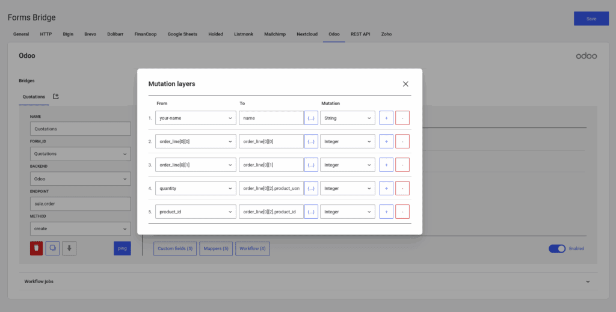
Task: Open Mutation type dropdown in quantity row
Action: pos(348,188)
